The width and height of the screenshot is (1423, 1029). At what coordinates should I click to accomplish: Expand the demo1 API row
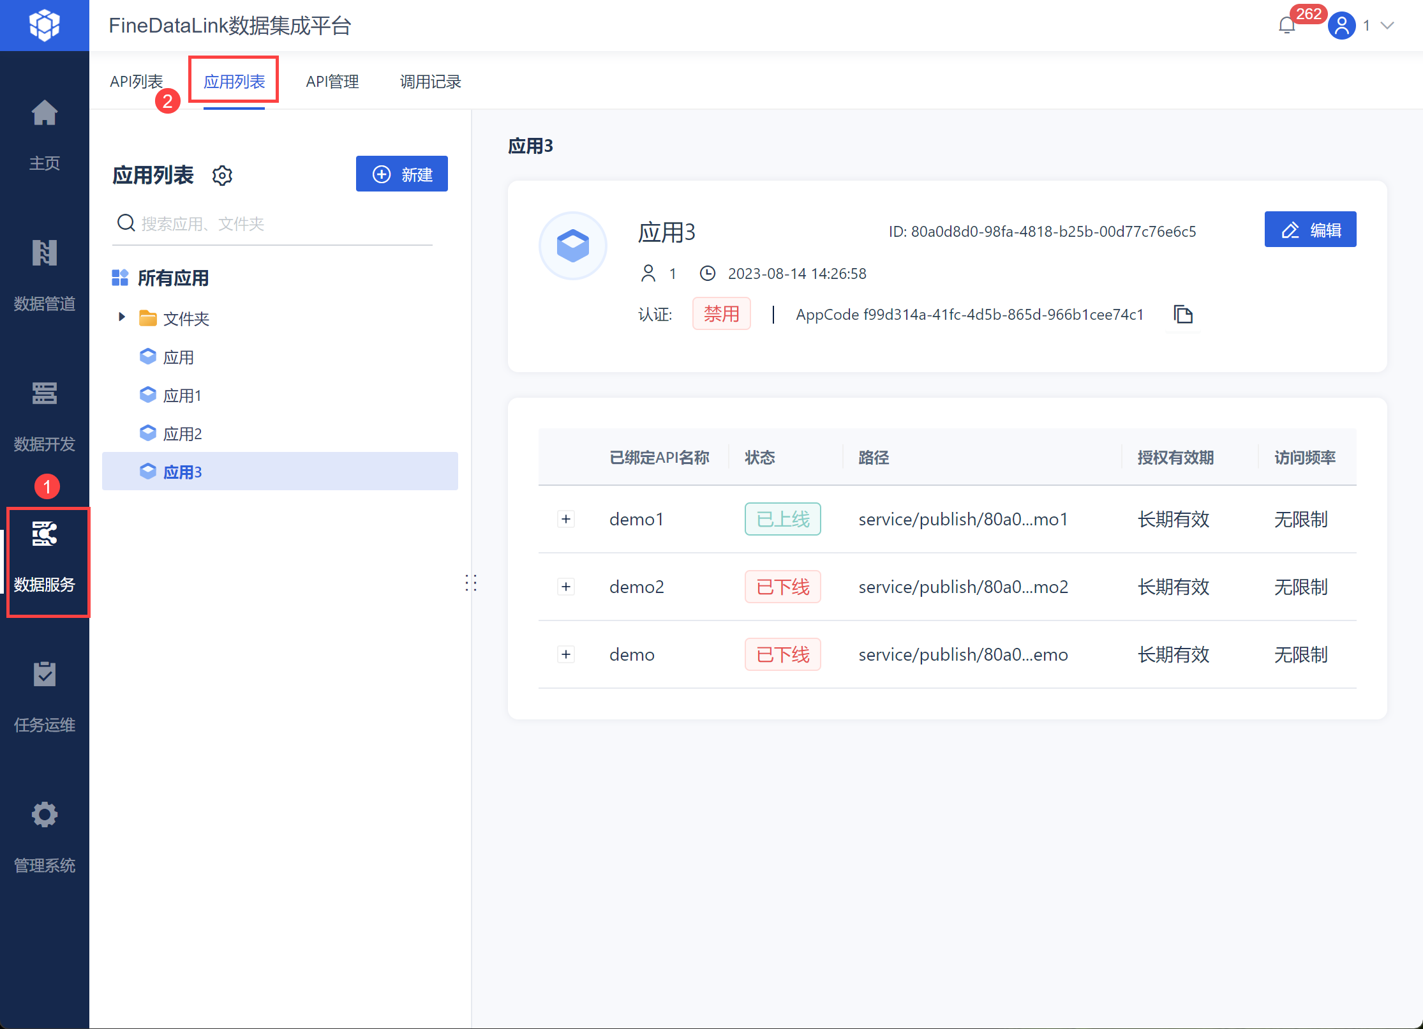click(x=566, y=519)
